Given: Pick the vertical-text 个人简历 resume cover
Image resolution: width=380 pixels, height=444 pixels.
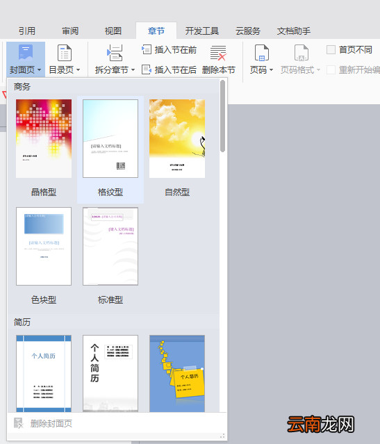Looking at the screenshot, I should pyautogui.click(x=110, y=374).
